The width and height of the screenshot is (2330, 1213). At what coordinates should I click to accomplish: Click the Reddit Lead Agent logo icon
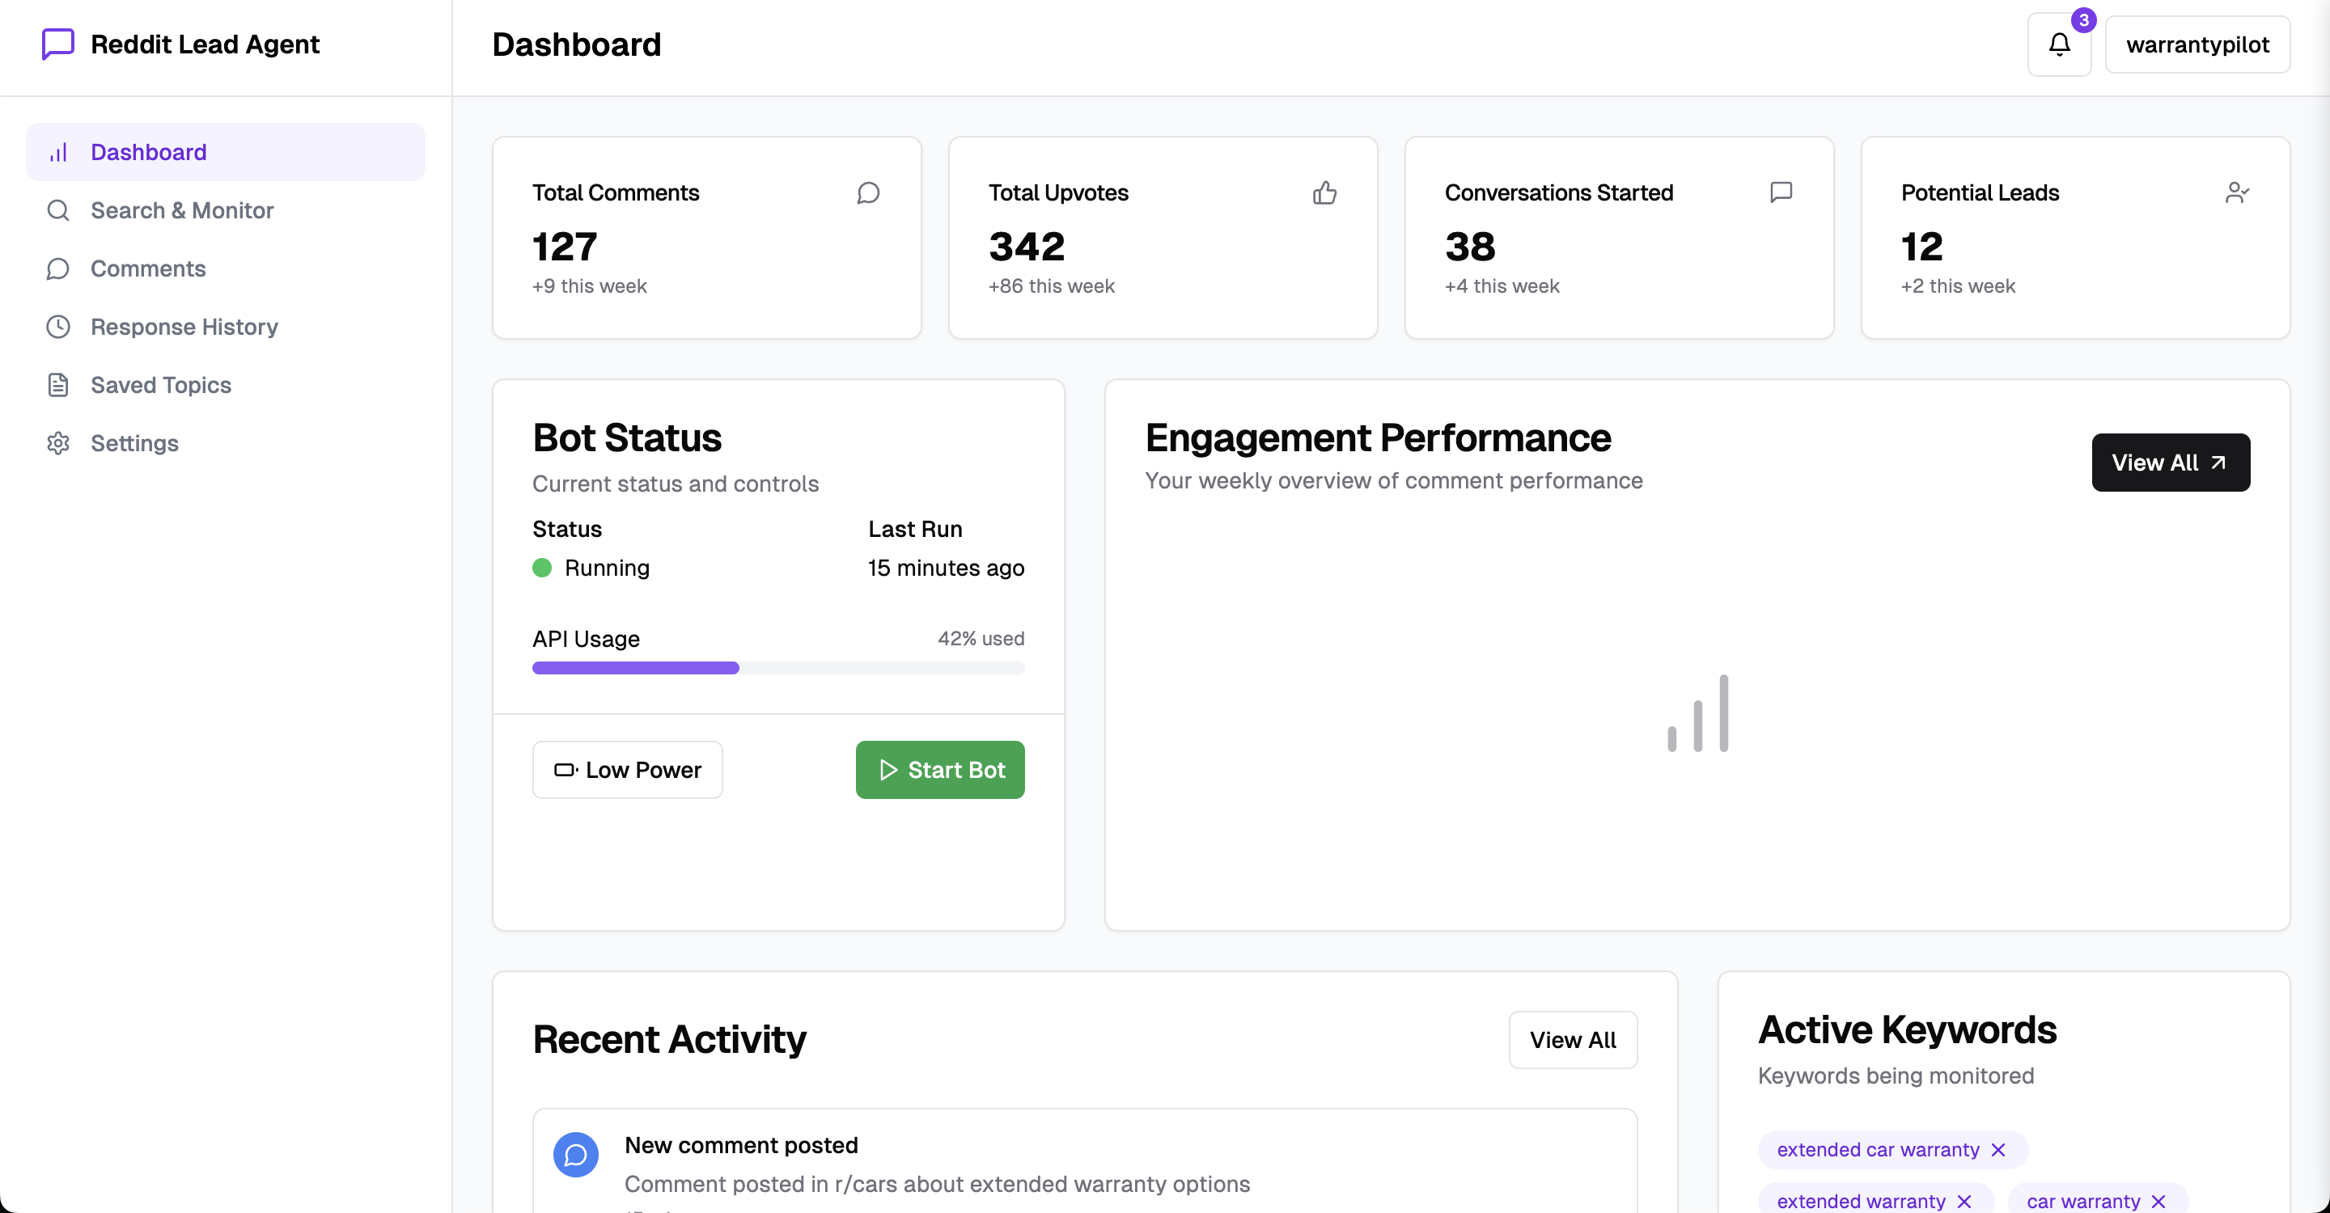(57, 44)
